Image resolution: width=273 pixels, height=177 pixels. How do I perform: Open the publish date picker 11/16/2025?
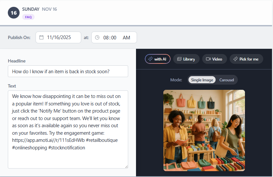point(59,37)
